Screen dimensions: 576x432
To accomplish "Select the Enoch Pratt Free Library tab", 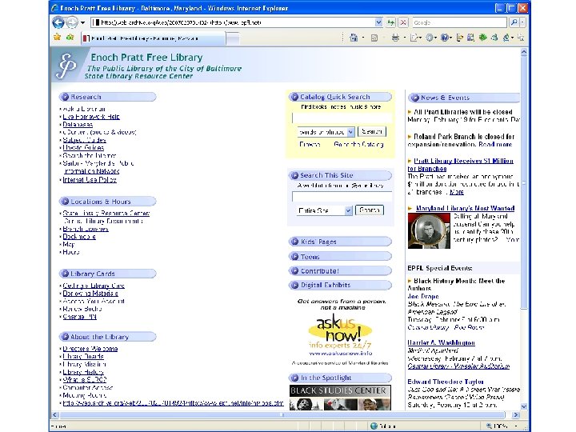I will [x=153, y=38].
